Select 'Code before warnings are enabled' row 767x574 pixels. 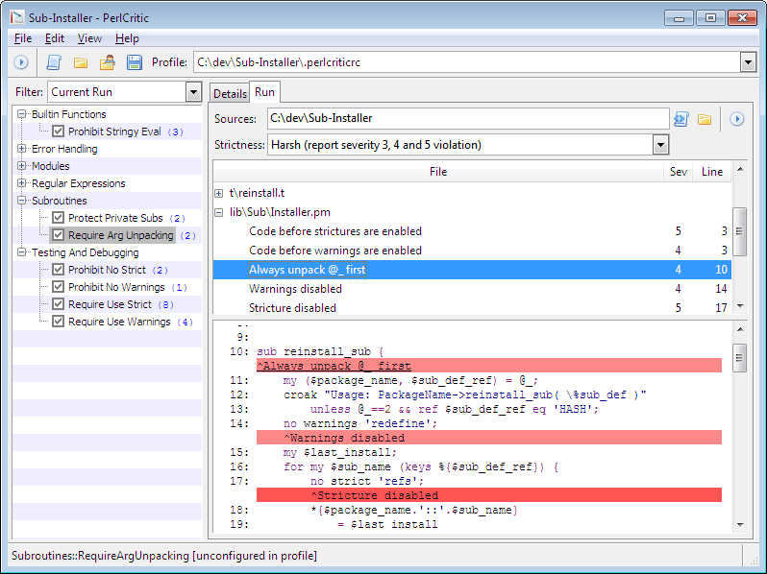[472, 251]
